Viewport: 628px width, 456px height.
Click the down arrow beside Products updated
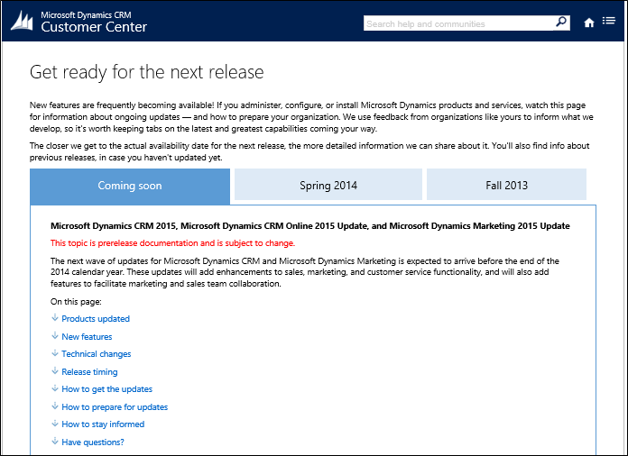(55, 319)
